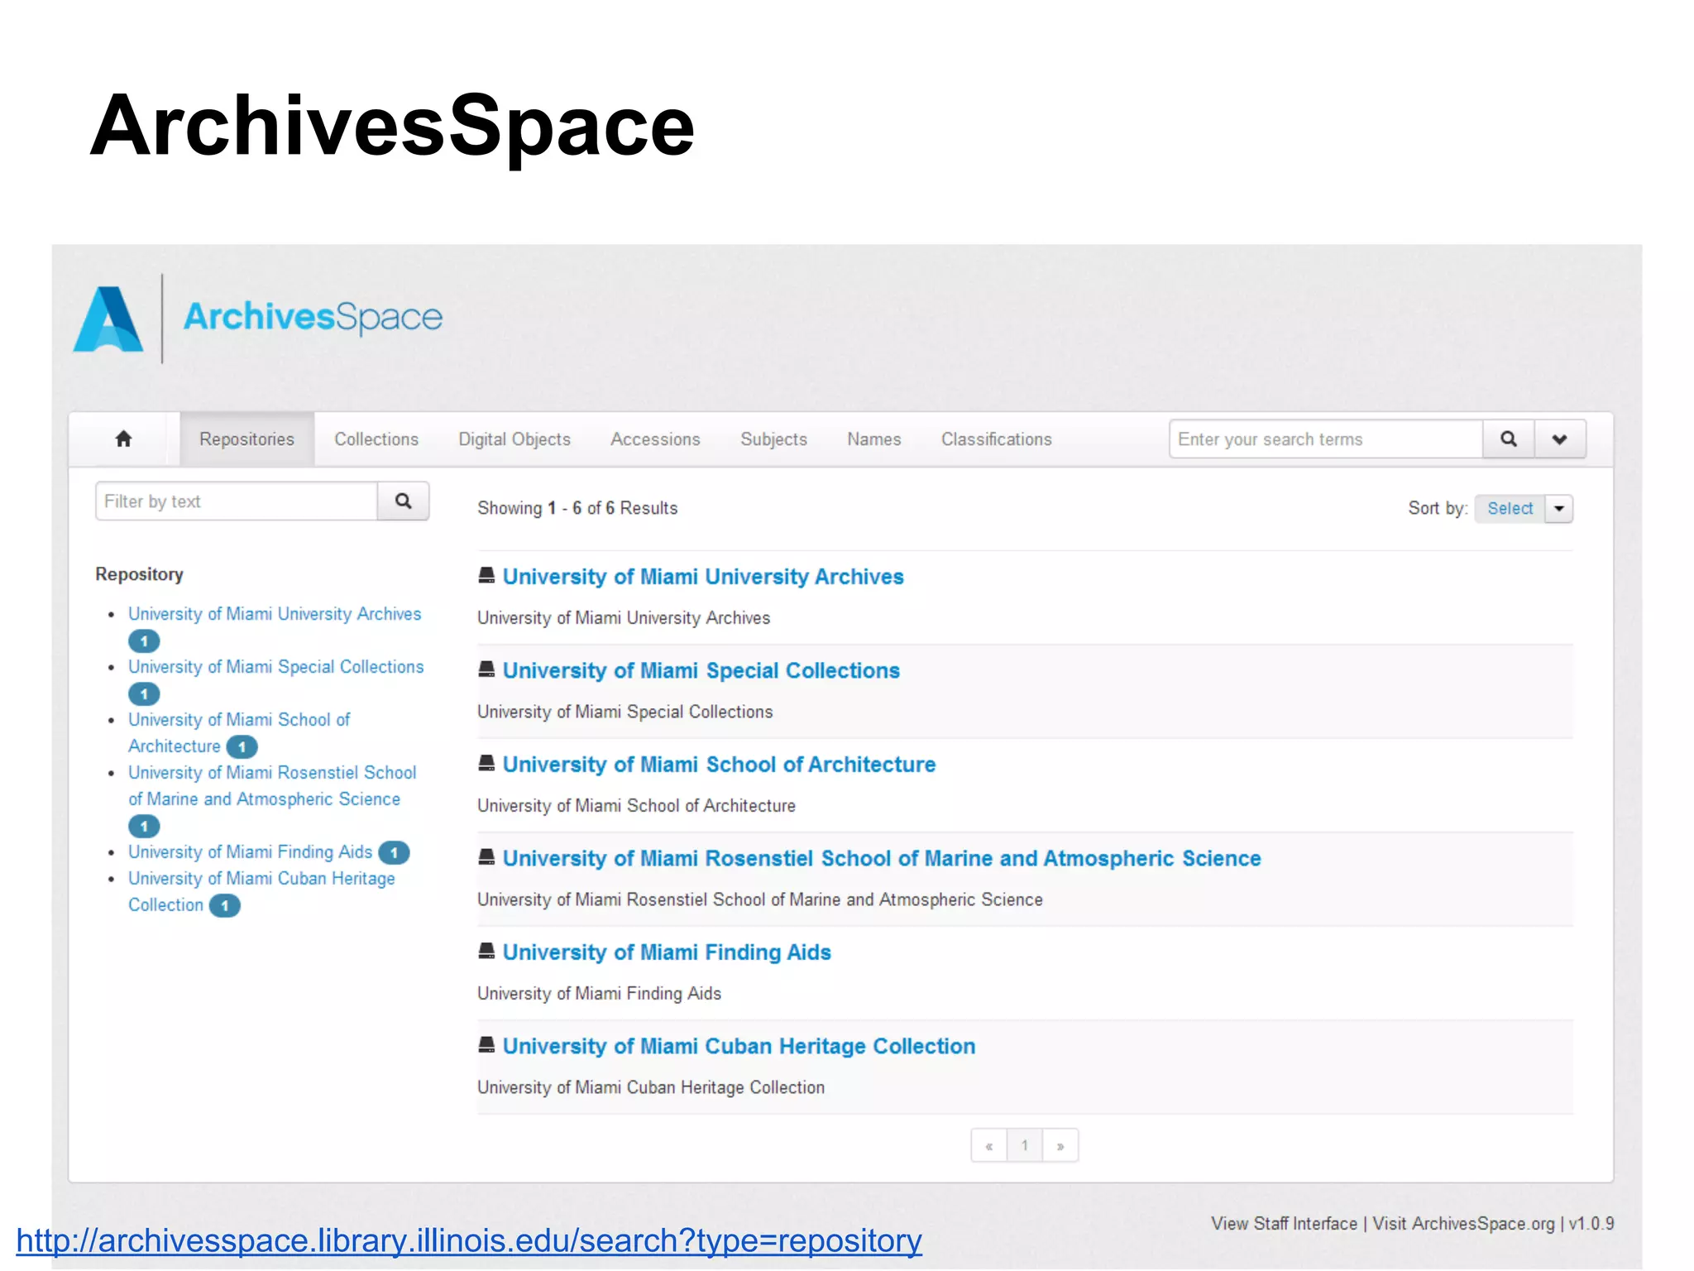Image resolution: width=1694 pixels, height=1271 pixels.
Task: Click the magnifier button beside search terms field
Action: click(x=1508, y=439)
